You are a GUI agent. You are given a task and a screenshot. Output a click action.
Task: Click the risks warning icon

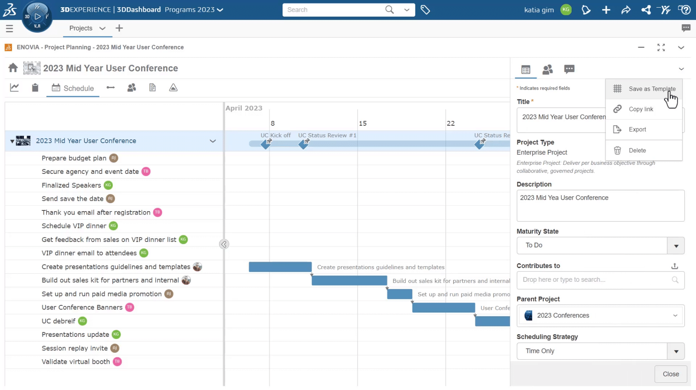pyautogui.click(x=173, y=87)
